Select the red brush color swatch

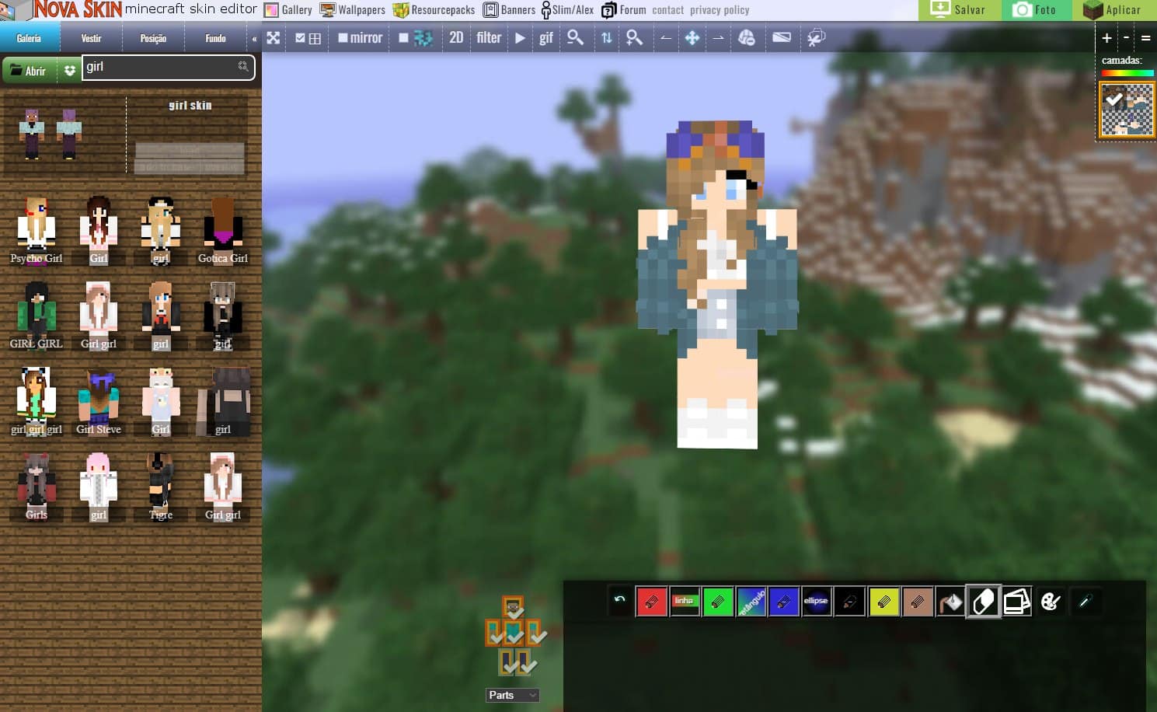click(x=653, y=601)
